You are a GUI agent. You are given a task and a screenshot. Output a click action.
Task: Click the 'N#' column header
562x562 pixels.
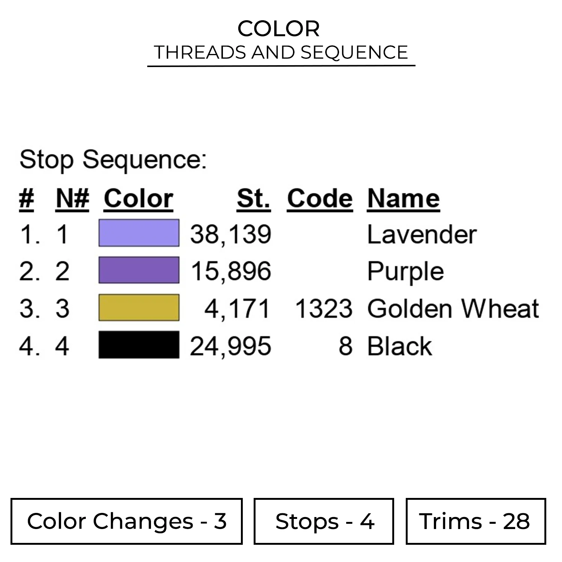pos(72,199)
